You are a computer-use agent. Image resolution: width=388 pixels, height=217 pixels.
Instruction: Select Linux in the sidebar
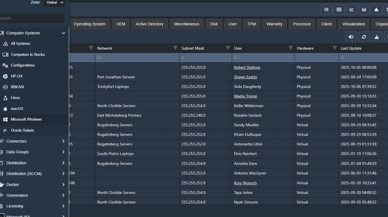coord(15,98)
